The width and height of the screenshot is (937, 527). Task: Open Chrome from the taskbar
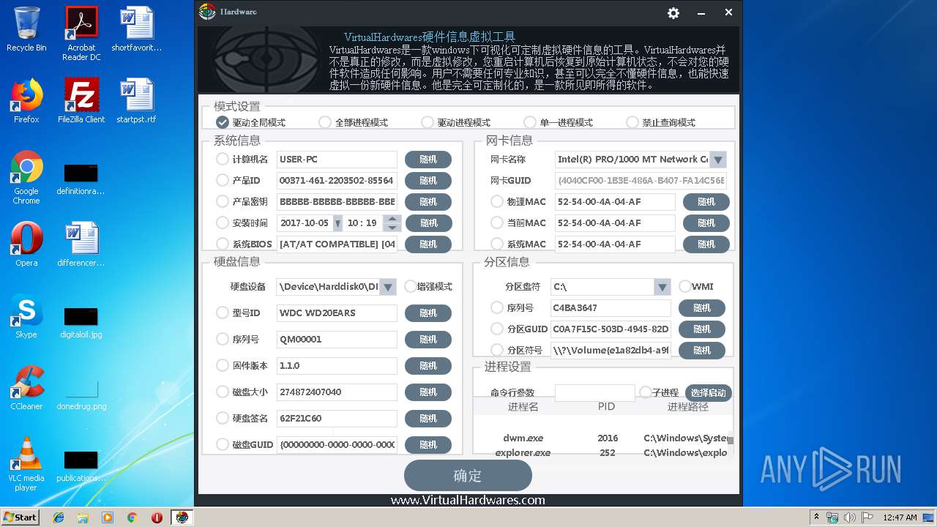pyautogui.click(x=132, y=517)
